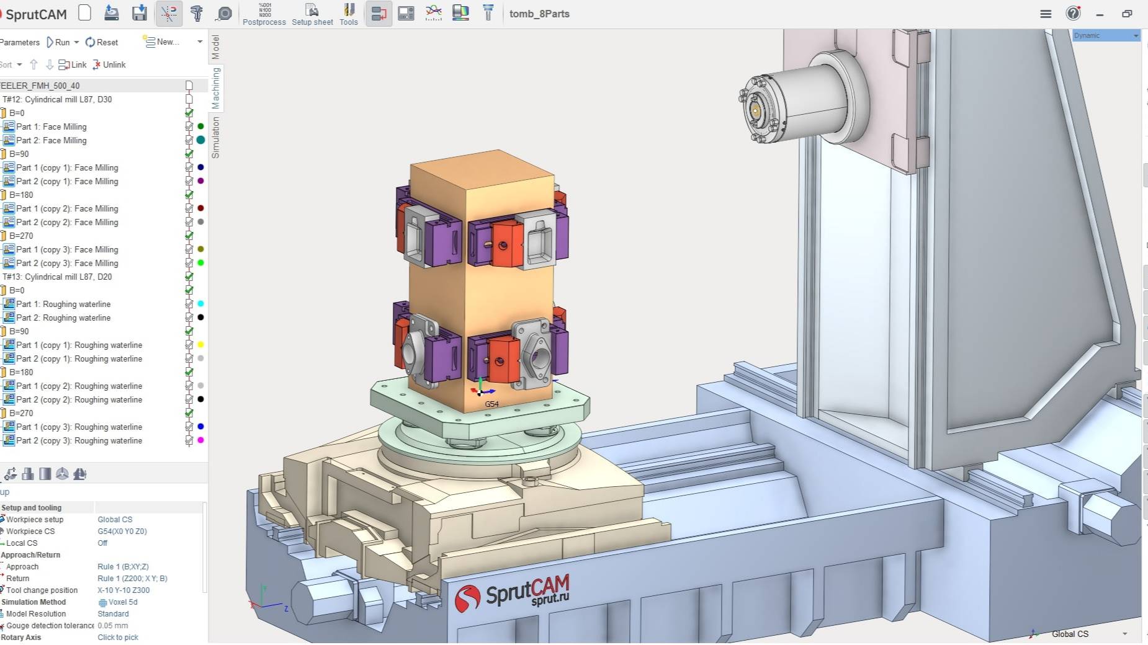Open the Global CS dropdown at bottom right
This screenshot has width=1148, height=645.
click(1125, 634)
